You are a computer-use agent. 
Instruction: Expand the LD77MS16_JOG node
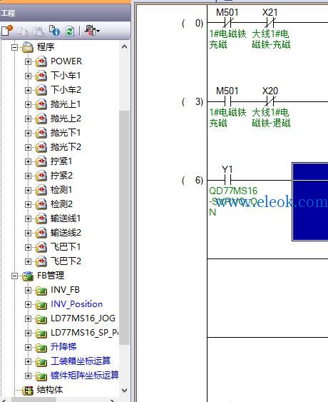click(x=28, y=318)
